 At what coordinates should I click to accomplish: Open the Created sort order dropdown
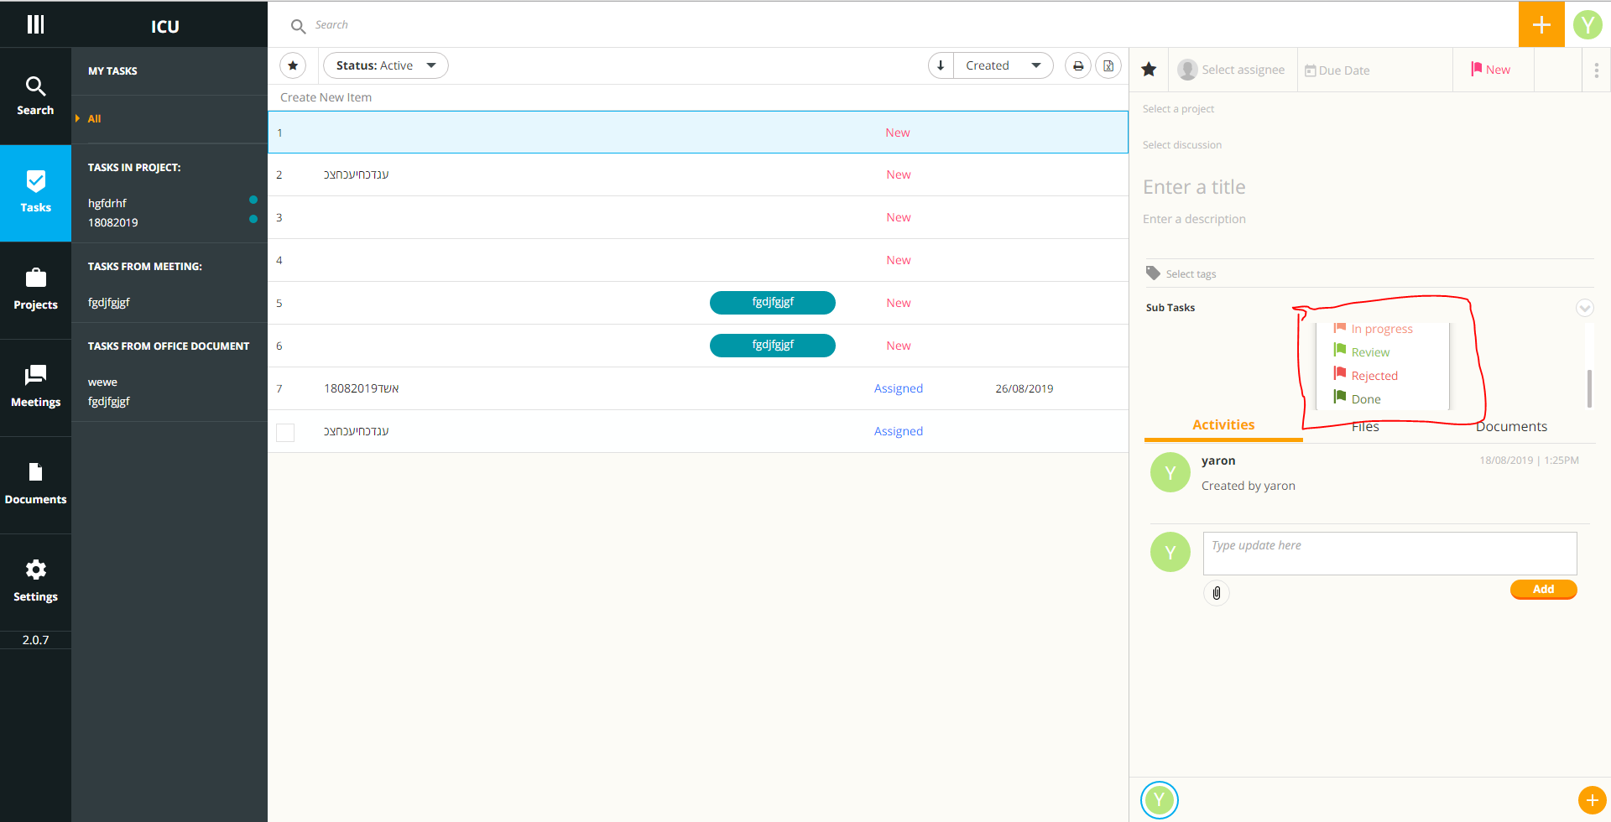[1004, 65]
